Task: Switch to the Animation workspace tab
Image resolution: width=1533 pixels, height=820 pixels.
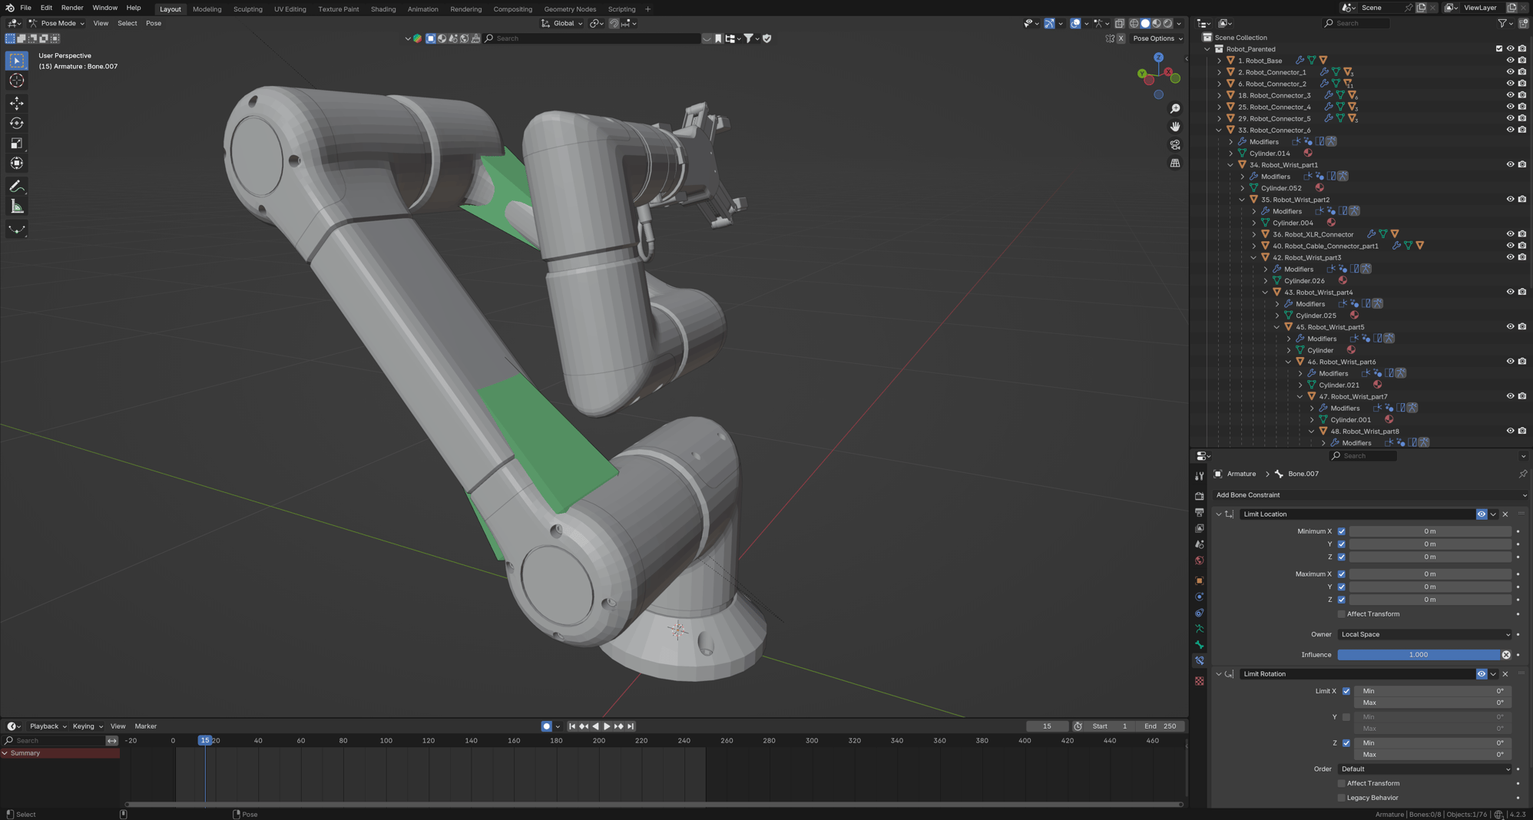Action: (x=423, y=8)
